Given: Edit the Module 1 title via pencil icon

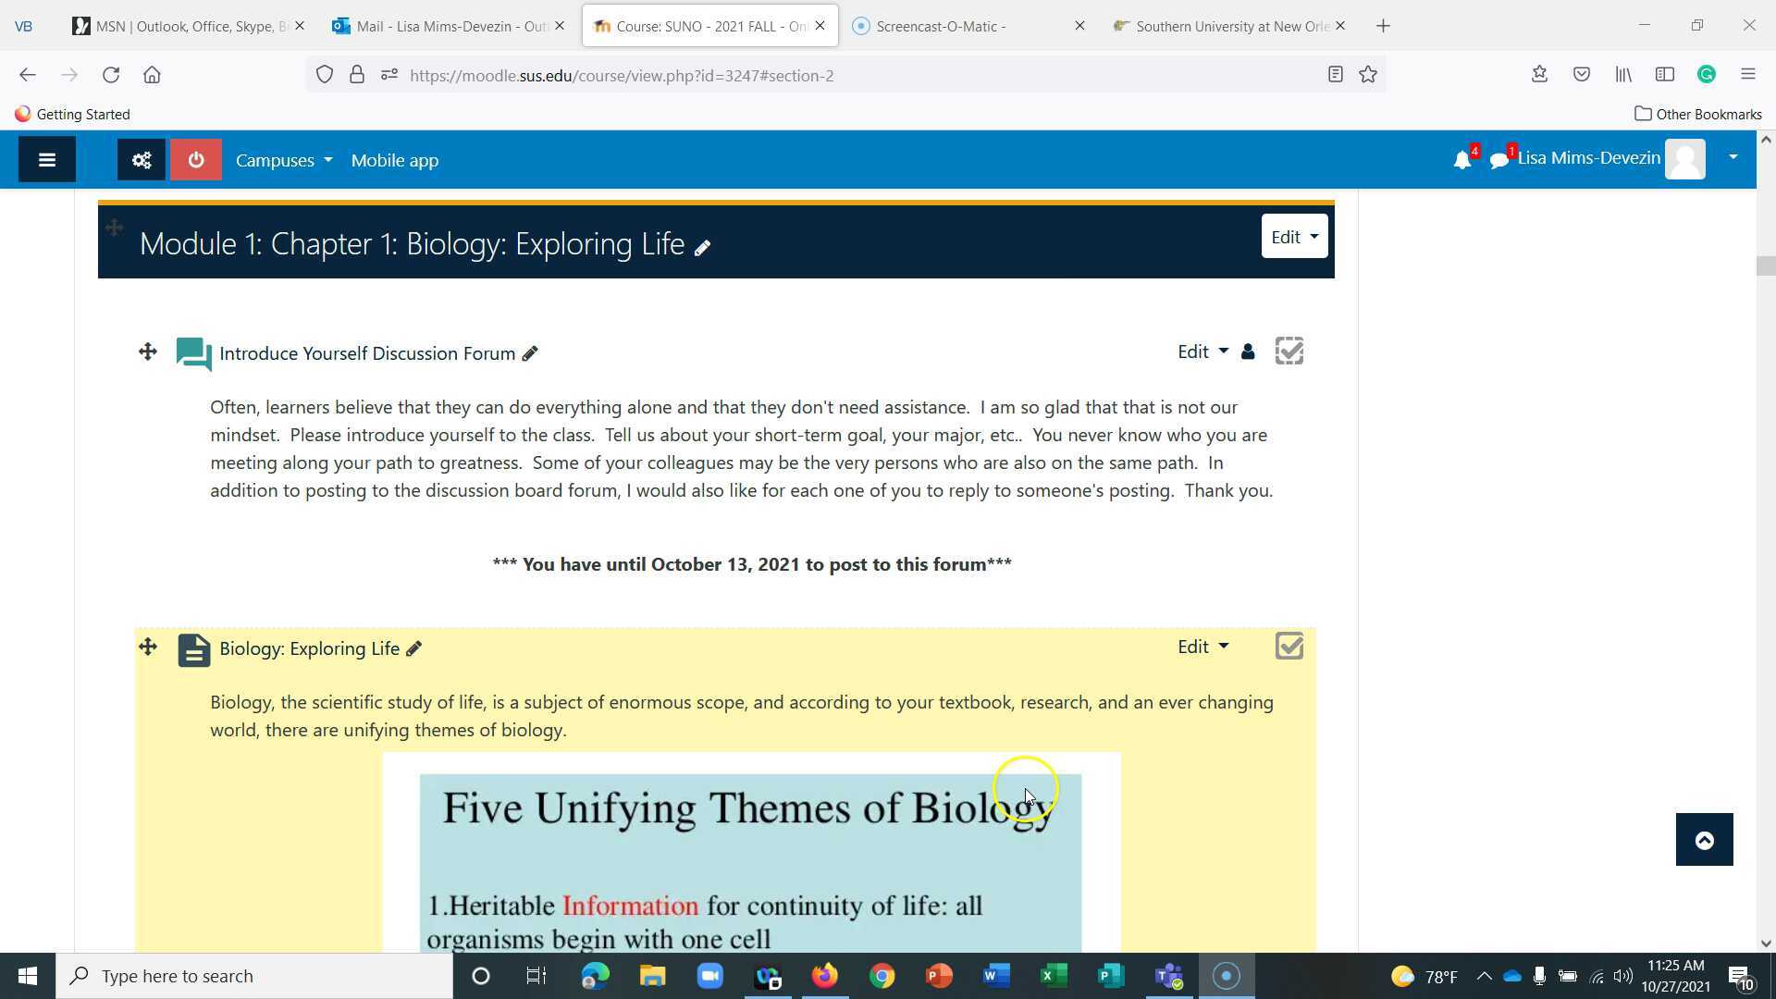Looking at the screenshot, I should [703, 246].
